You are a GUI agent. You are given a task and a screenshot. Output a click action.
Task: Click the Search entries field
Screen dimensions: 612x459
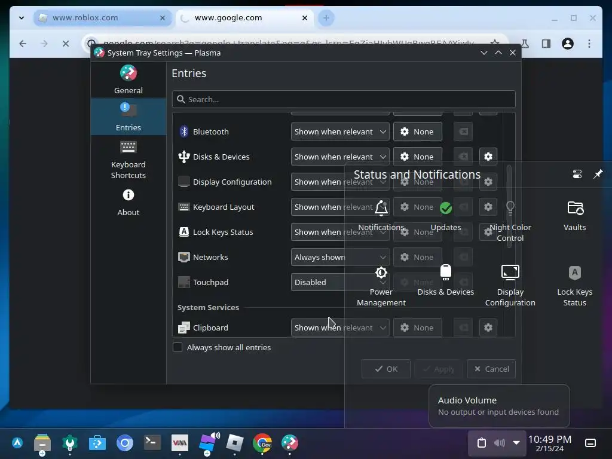(344, 99)
